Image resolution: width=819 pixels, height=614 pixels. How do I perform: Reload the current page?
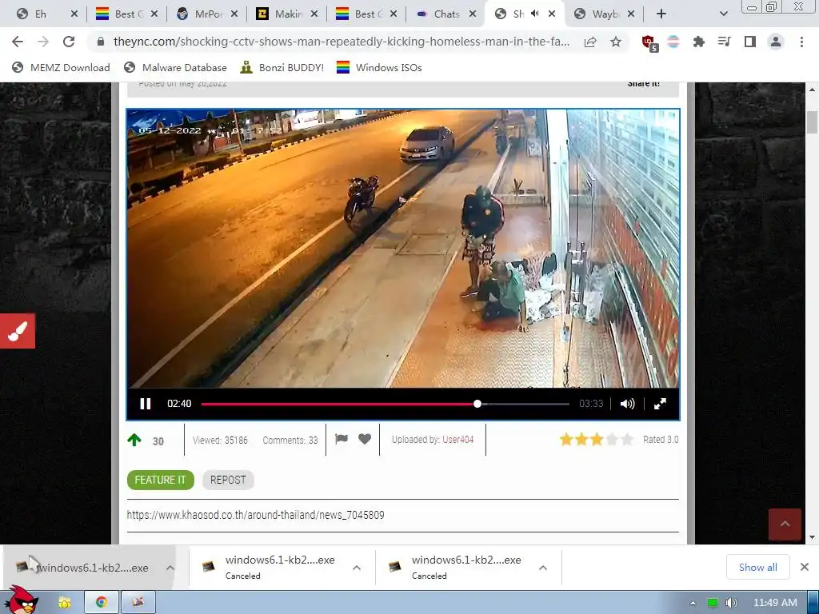pyautogui.click(x=69, y=42)
